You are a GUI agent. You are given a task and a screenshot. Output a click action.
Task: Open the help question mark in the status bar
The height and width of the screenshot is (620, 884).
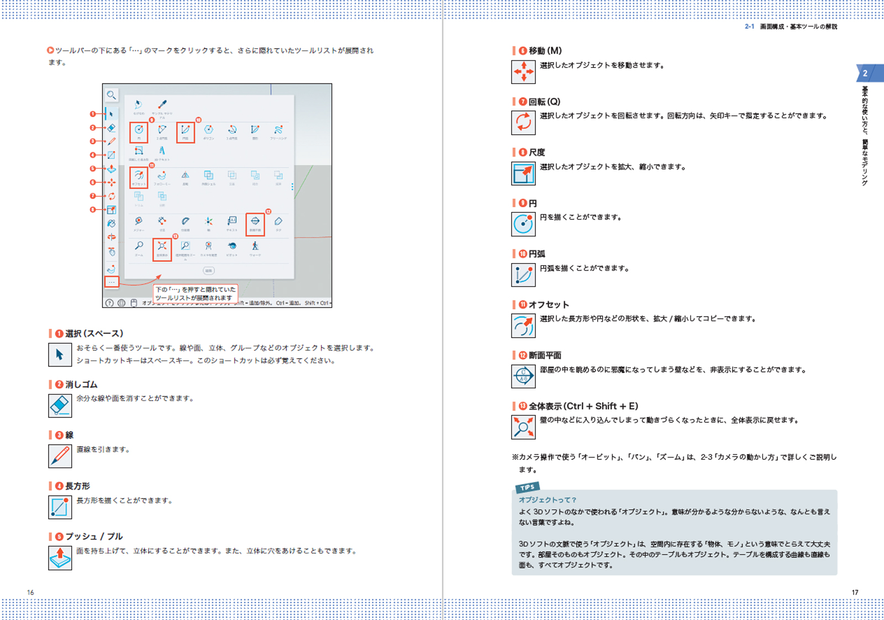coord(109,303)
